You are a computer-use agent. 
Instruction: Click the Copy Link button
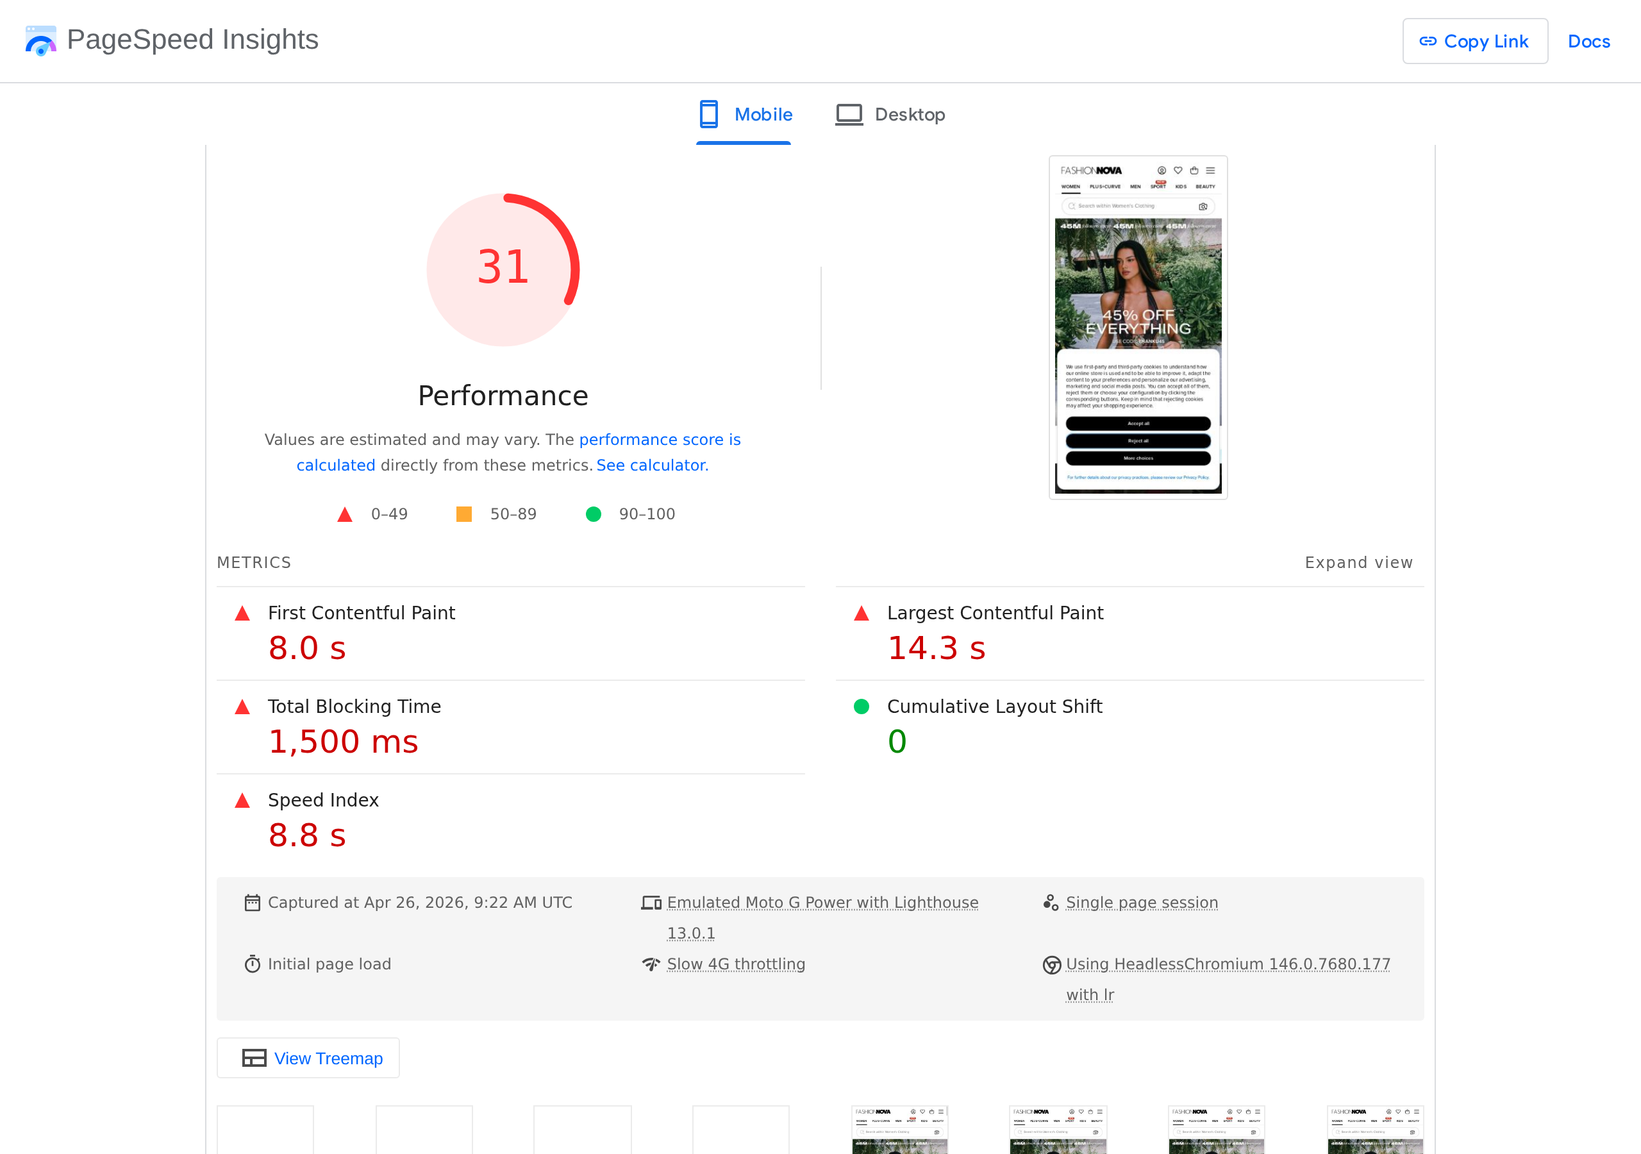(1474, 42)
